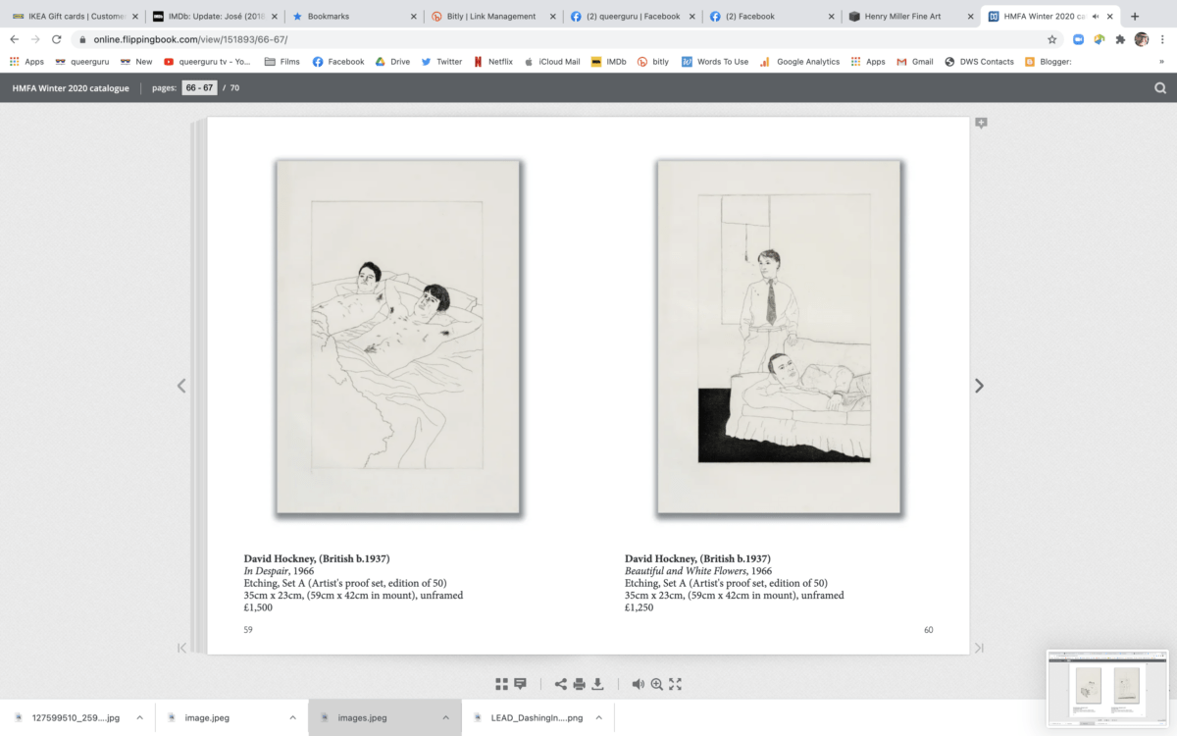
Task: Open the Words To Use bookmark
Action: point(715,61)
